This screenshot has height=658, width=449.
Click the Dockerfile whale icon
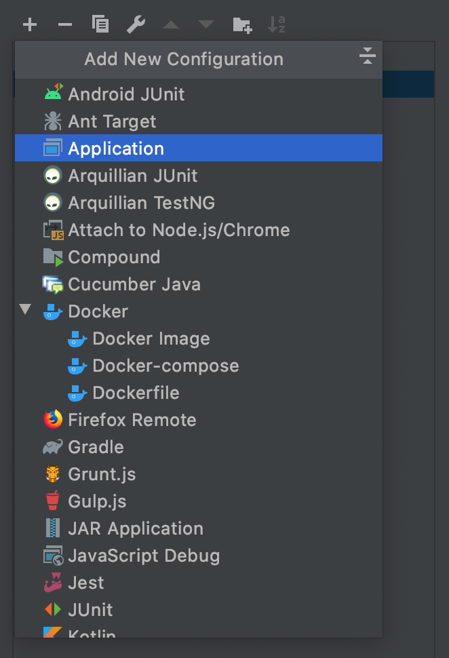point(77,393)
